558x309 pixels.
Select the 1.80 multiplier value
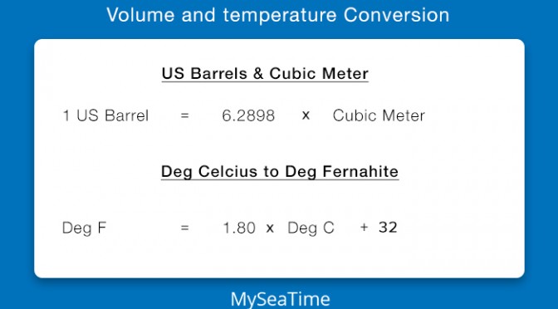[x=239, y=228]
